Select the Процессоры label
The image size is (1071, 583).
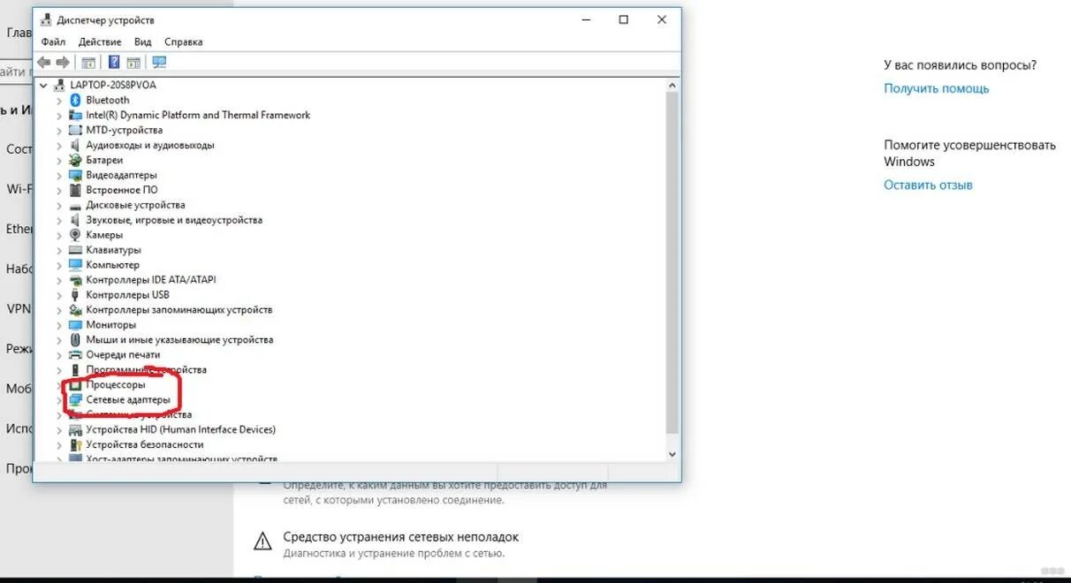pos(116,384)
